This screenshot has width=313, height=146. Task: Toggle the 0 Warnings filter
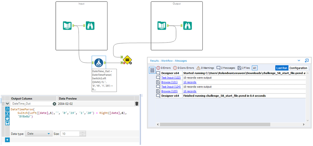coord(205,68)
